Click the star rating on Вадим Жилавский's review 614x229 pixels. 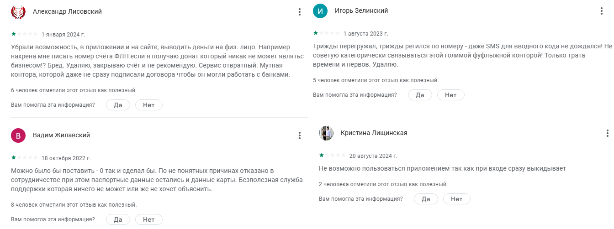coord(25,158)
